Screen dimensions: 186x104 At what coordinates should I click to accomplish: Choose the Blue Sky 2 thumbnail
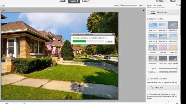(163, 25)
